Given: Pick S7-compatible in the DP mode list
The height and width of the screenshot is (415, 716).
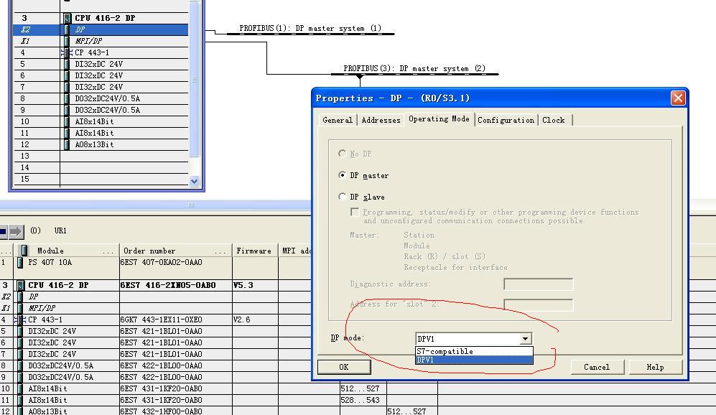Looking at the screenshot, I should coord(474,351).
